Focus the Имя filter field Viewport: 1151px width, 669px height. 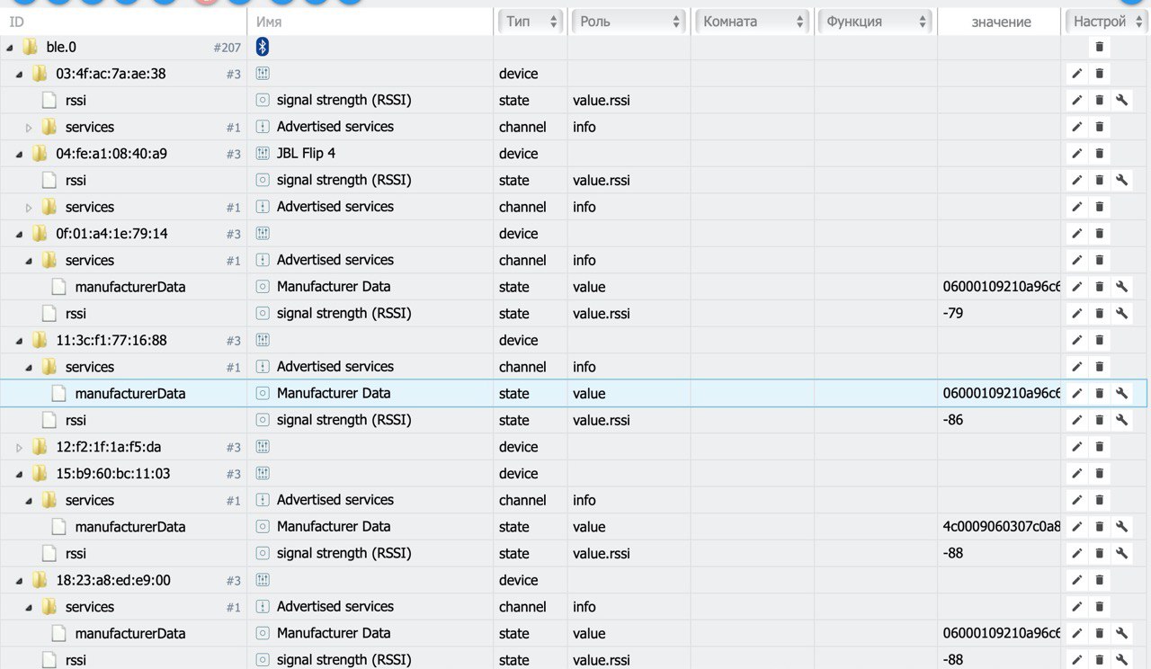[370, 22]
